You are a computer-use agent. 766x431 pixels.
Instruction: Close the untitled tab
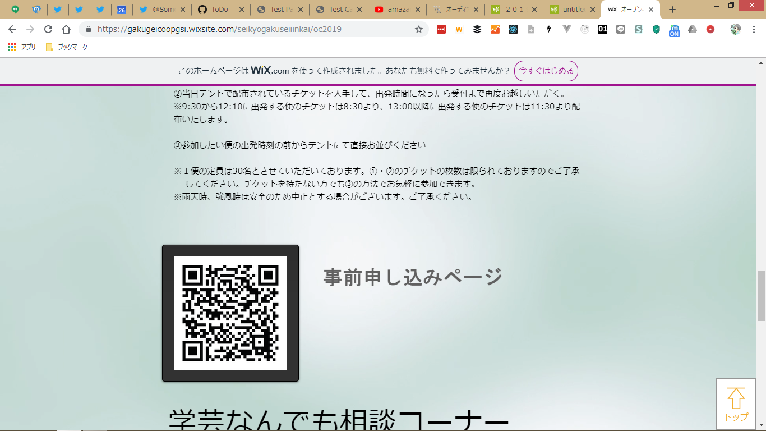[592, 10]
